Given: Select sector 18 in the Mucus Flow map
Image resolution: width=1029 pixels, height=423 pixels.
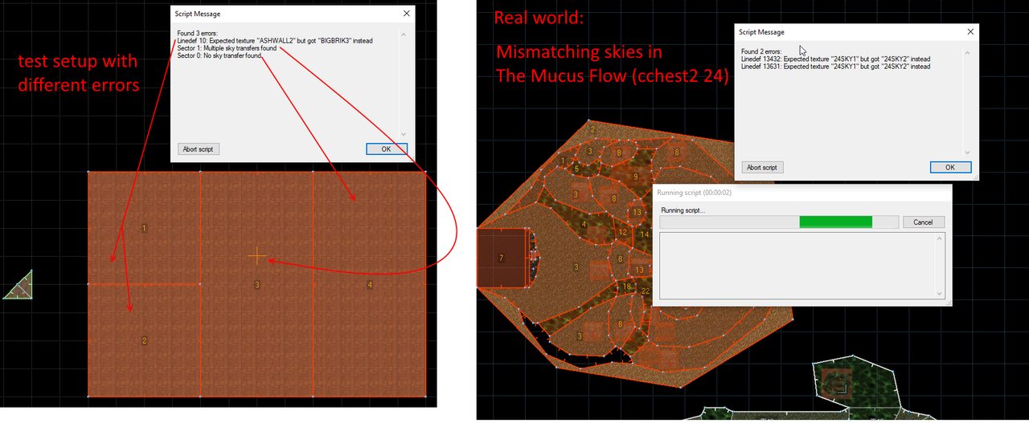Looking at the screenshot, I should (626, 287).
